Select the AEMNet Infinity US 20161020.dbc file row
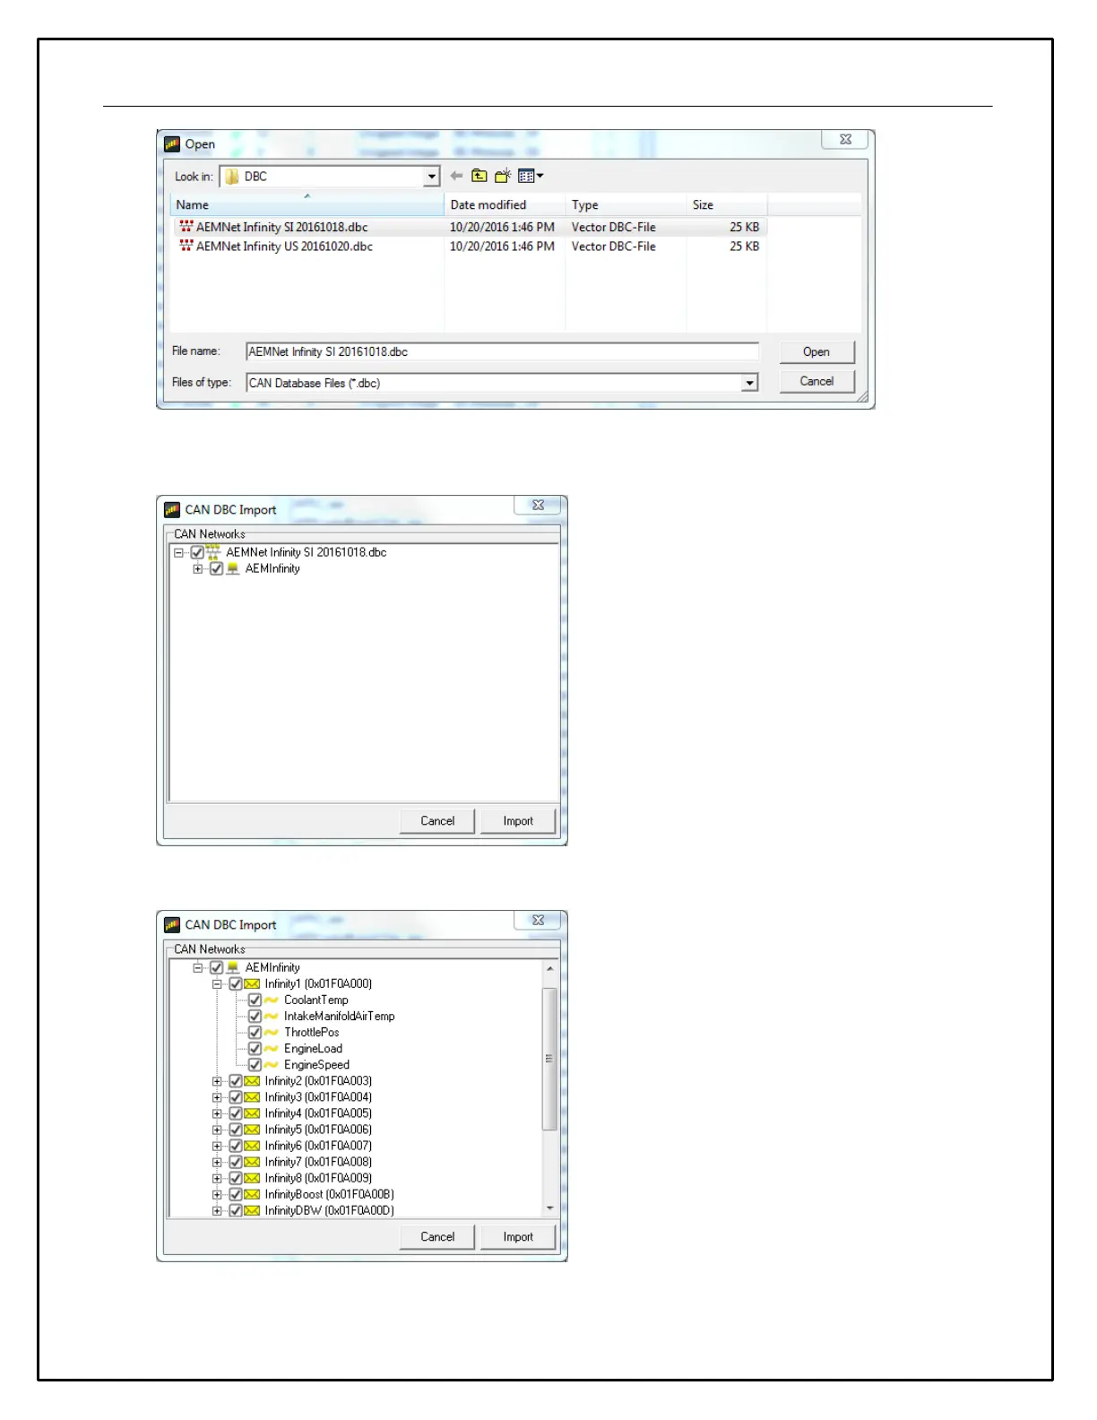1097x1420 pixels. 470,246
